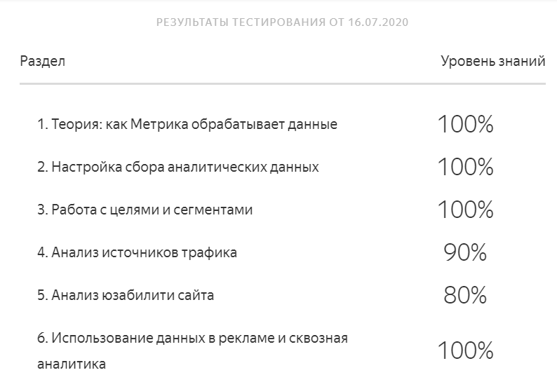557x389 pixels.
Task: Select section 'Работа с целями и сегментами'
Action: click(x=145, y=210)
